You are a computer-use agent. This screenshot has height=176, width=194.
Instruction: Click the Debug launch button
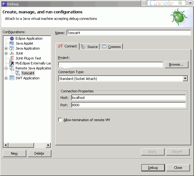click(x=153, y=168)
